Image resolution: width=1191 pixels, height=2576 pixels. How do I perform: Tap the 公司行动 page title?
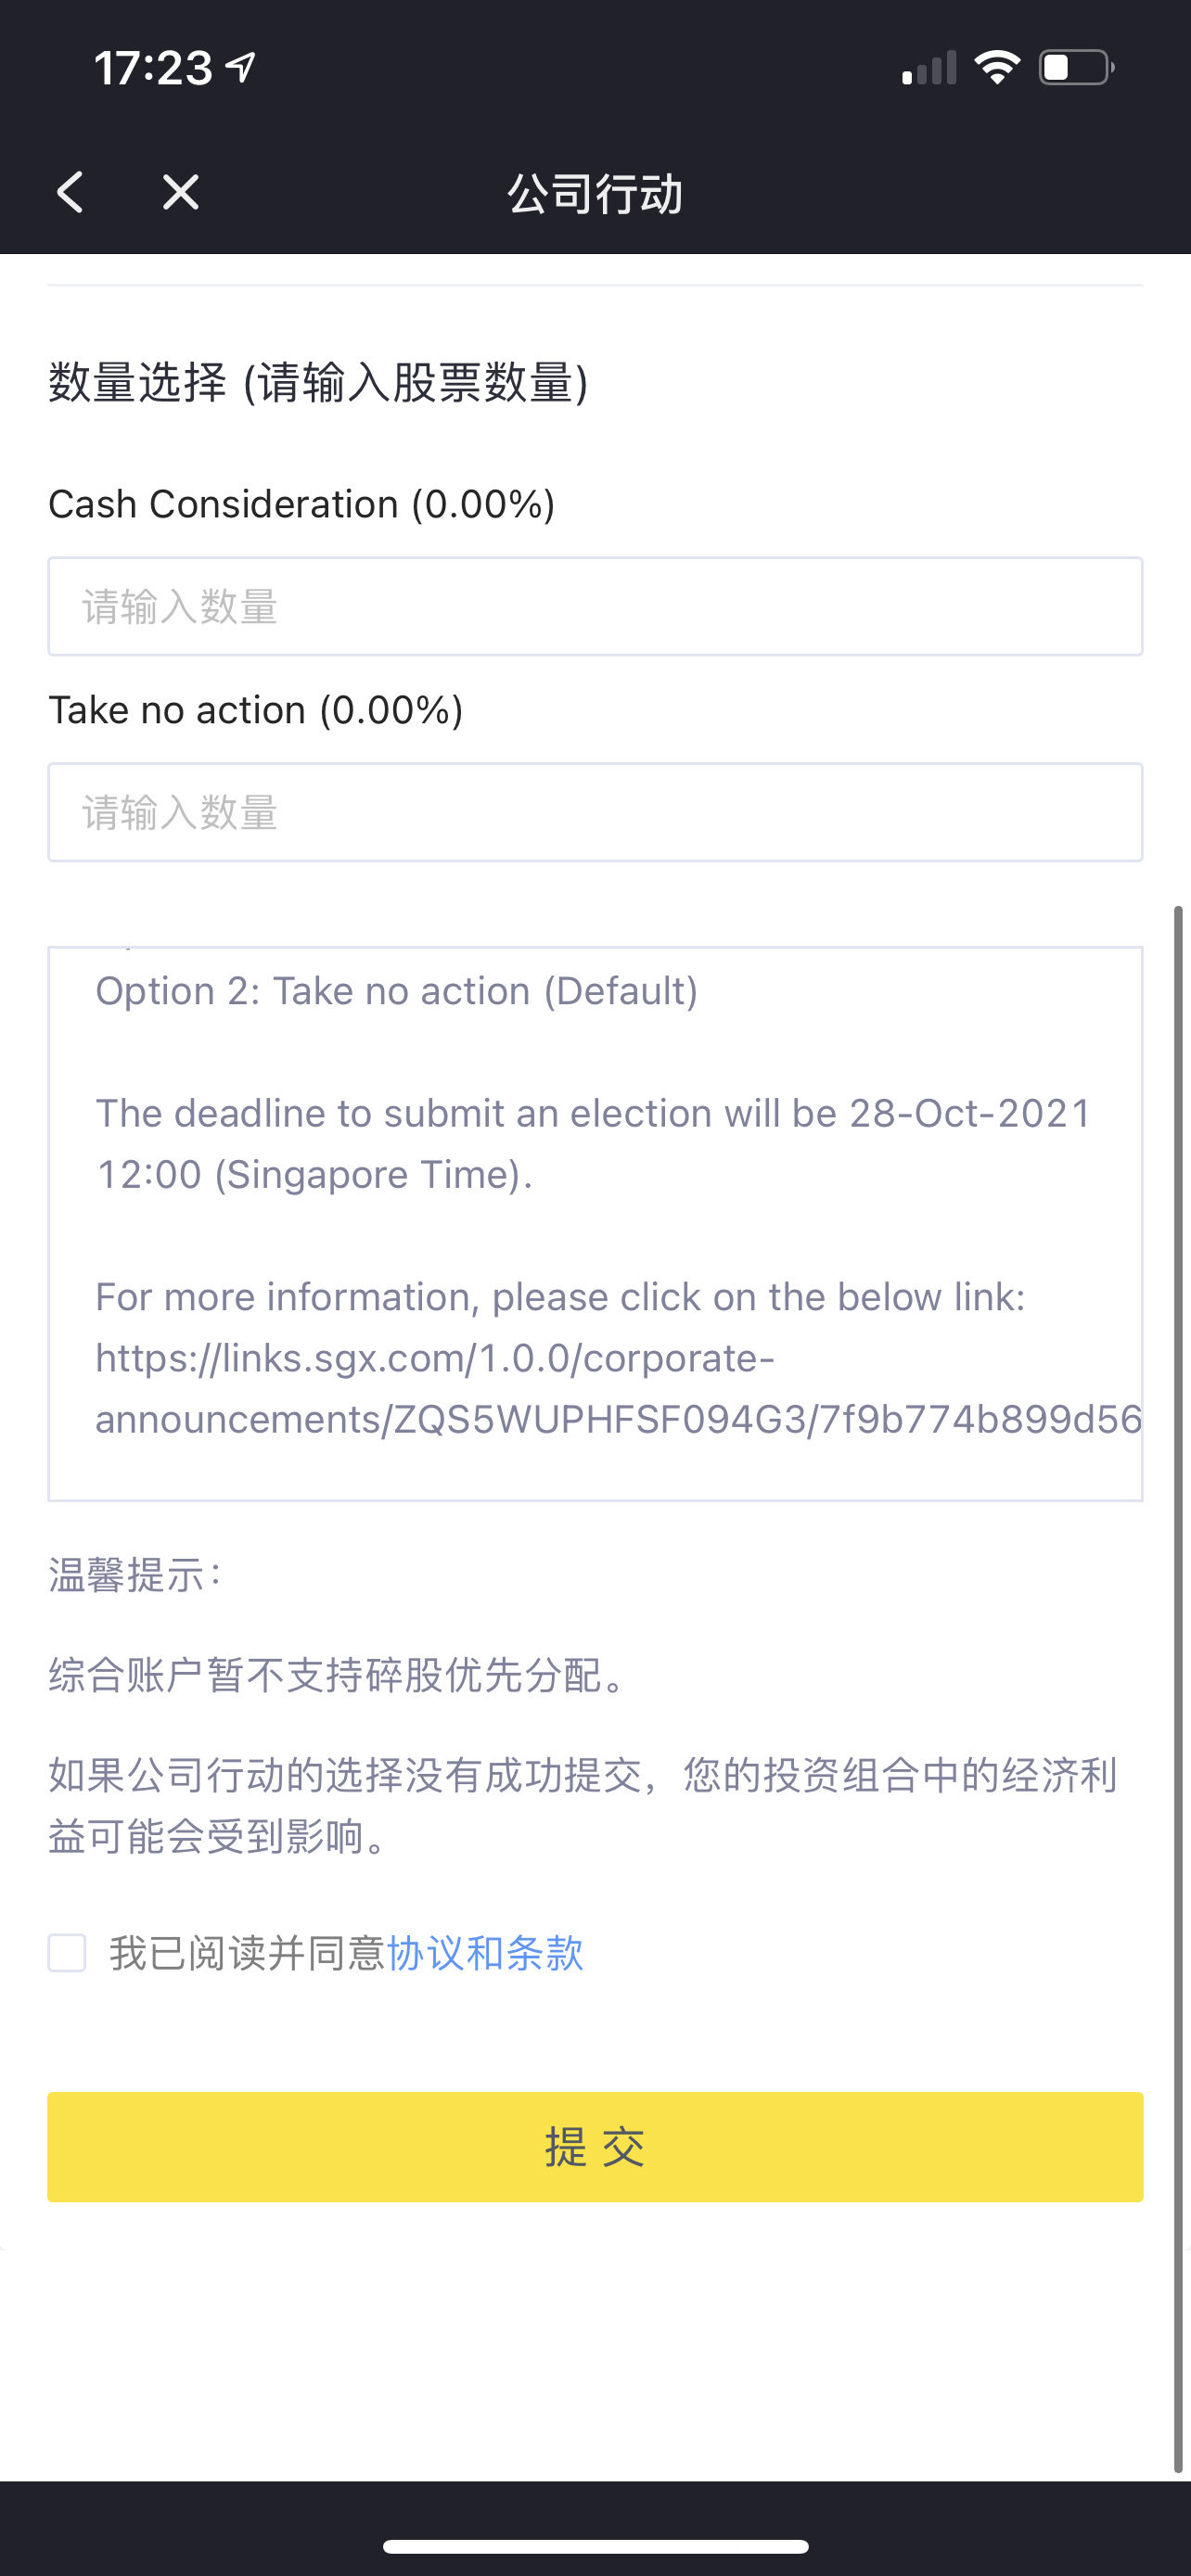595,193
